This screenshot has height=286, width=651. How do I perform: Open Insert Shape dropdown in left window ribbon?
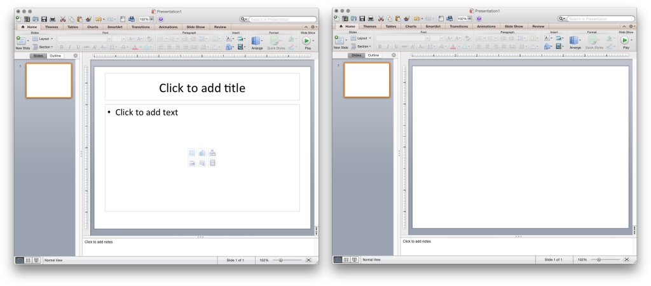(x=230, y=47)
